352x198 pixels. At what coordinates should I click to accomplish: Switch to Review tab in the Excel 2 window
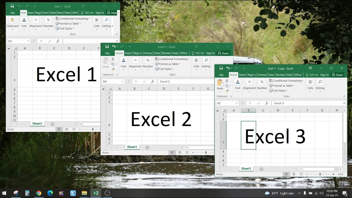point(166,53)
